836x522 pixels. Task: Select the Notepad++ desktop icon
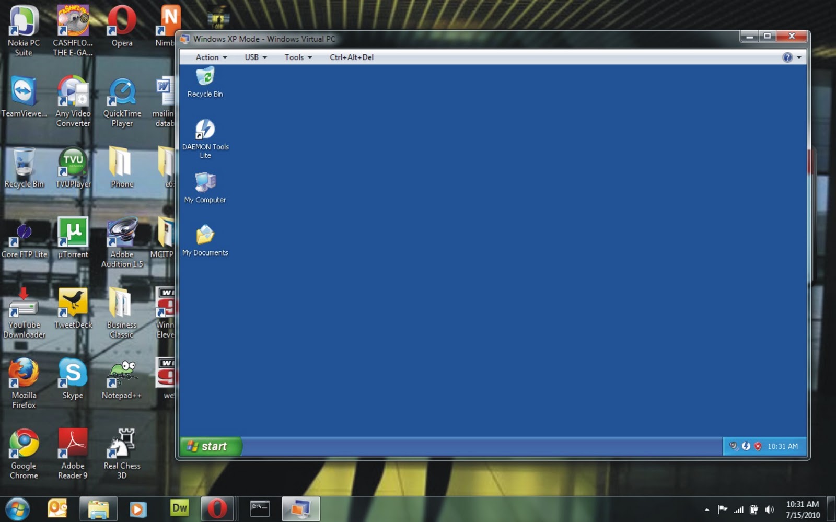(x=122, y=379)
